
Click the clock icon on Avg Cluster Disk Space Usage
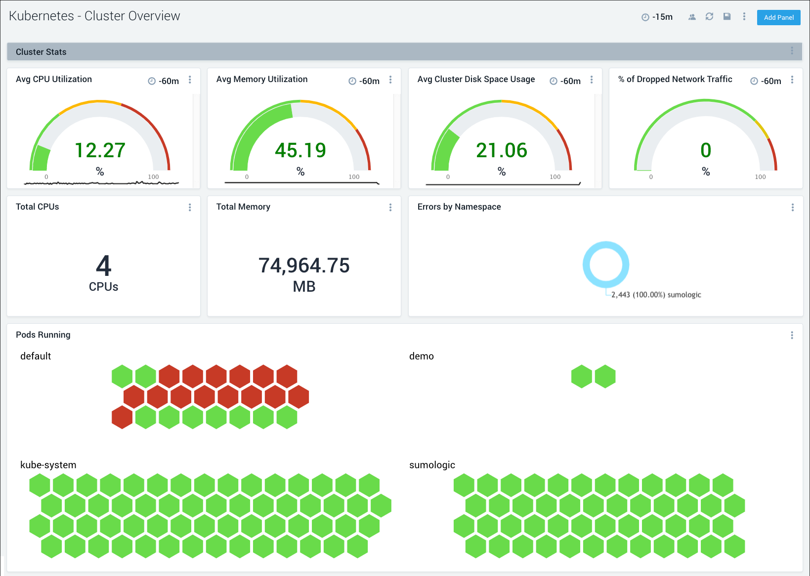[554, 81]
